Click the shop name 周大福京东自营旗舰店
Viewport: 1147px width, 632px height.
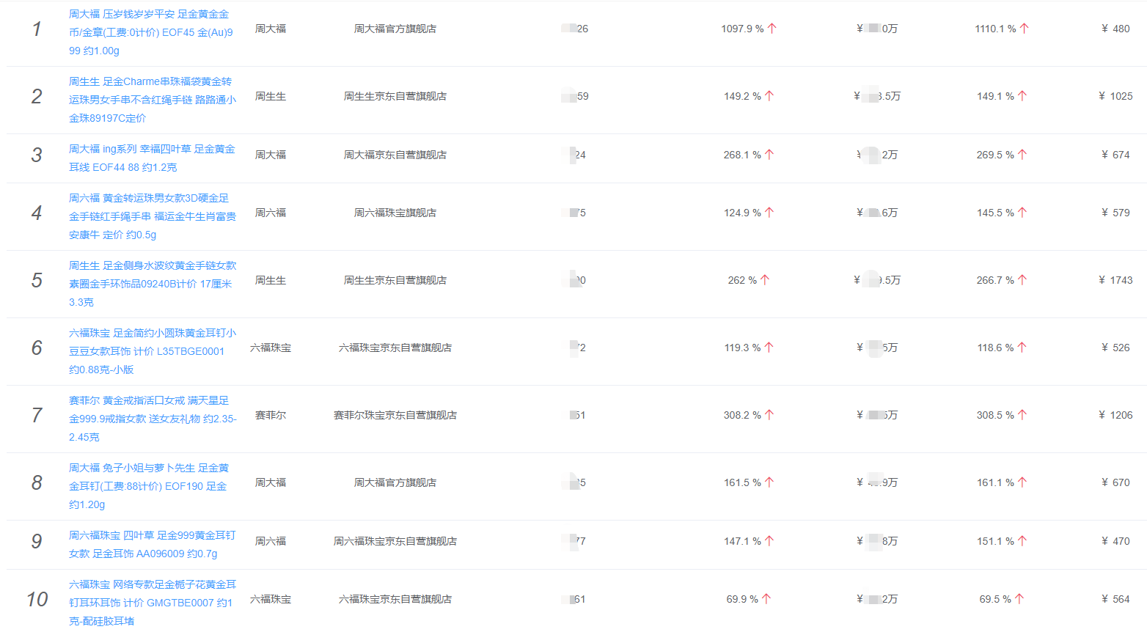pos(395,155)
